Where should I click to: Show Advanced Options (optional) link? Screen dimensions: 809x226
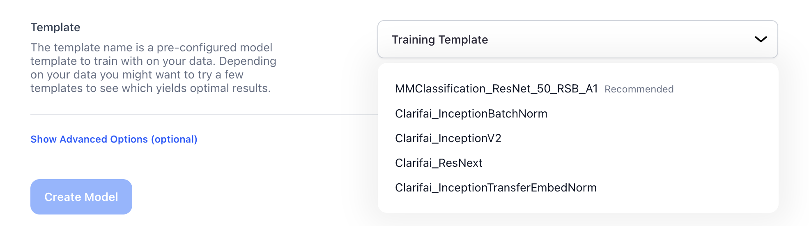pyautogui.click(x=114, y=139)
